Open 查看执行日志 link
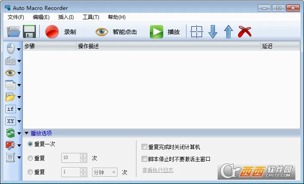304x184 pixels. coord(158,170)
